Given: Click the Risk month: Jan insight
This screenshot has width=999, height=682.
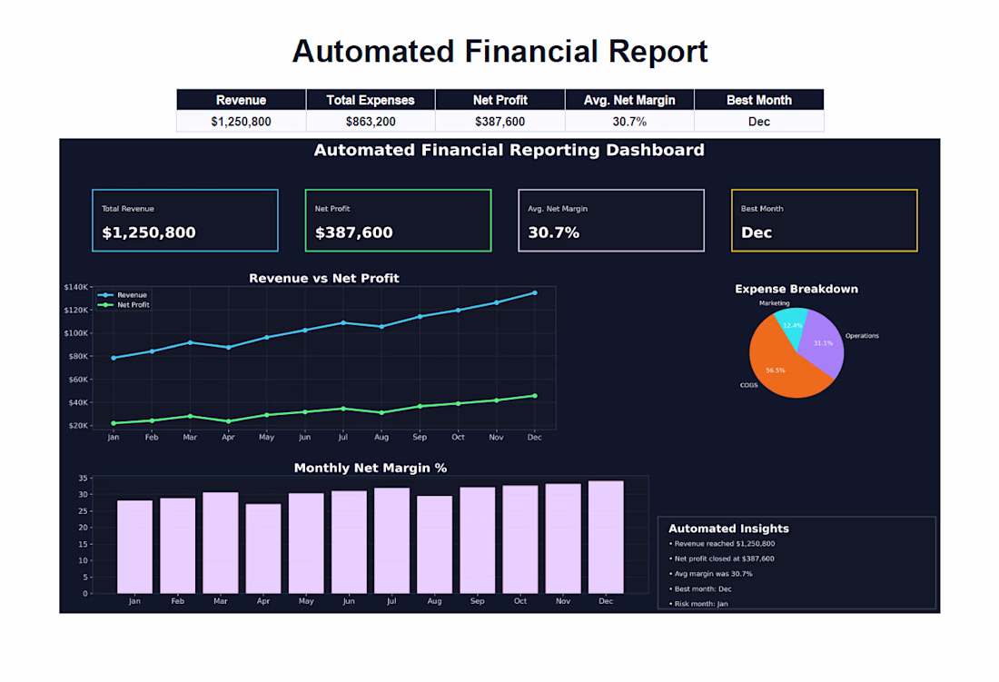Looking at the screenshot, I should coord(698,604).
